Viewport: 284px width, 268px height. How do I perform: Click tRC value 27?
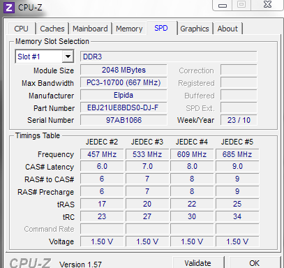[x=147, y=216]
